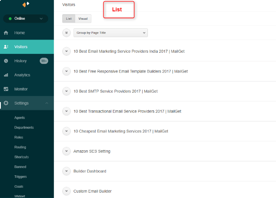Click '10 Cheapest Email Marketing Services 2017' title
This screenshot has width=276, height=198.
pos(121,131)
